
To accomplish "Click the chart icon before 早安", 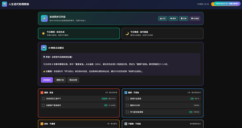I will (x=44, y=57).
